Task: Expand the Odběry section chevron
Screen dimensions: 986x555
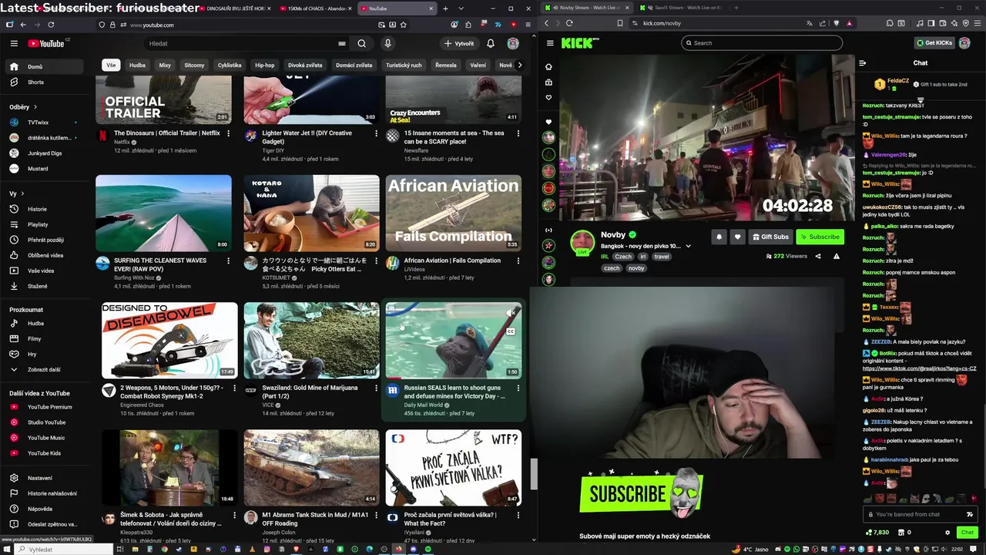Action: [36, 107]
